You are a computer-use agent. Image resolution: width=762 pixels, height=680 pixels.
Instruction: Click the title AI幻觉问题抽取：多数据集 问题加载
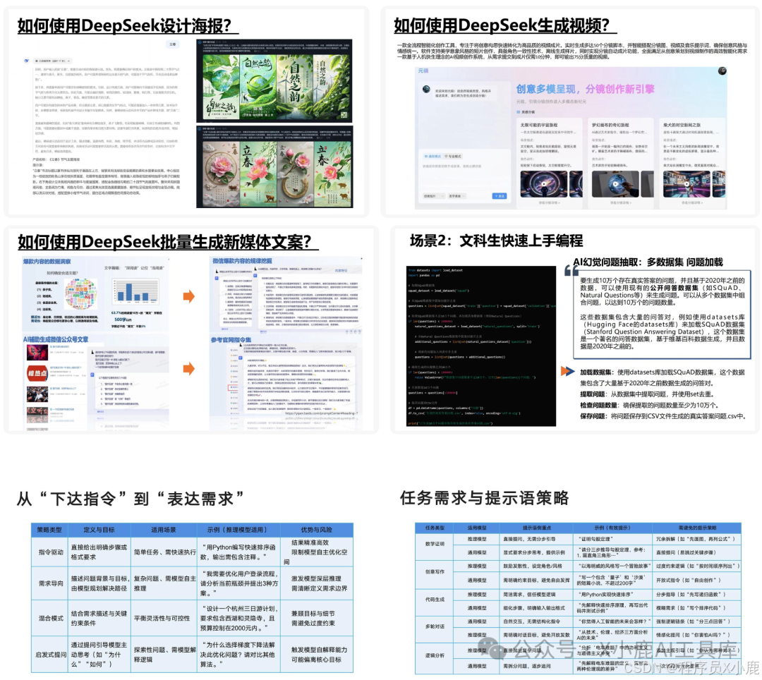click(x=648, y=262)
